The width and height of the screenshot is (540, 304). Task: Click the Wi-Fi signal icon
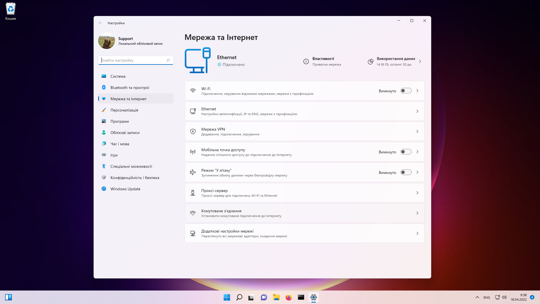tap(193, 91)
